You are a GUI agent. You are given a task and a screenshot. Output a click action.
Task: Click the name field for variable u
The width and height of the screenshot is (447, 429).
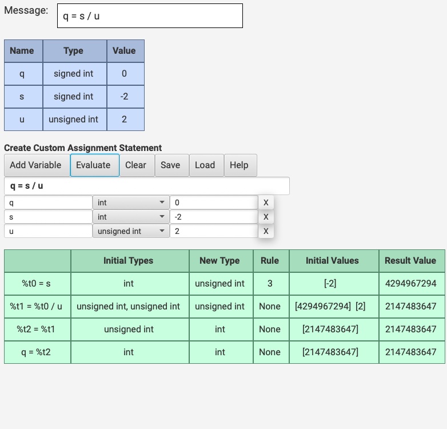click(48, 231)
